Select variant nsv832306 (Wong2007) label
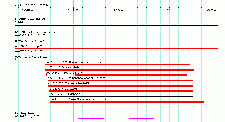The width and height of the screenshot is (225, 122). tap(30, 46)
